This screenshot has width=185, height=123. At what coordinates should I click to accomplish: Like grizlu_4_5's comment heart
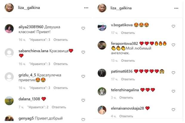tap(83, 77)
